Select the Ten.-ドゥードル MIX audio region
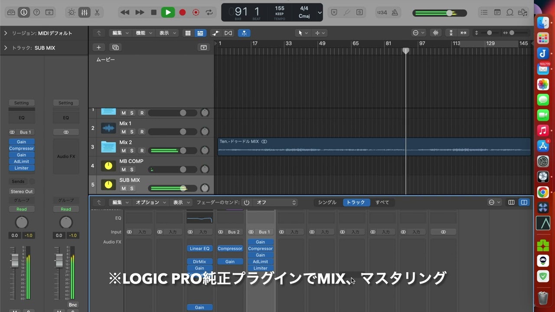555x312 pixels. (x=374, y=146)
